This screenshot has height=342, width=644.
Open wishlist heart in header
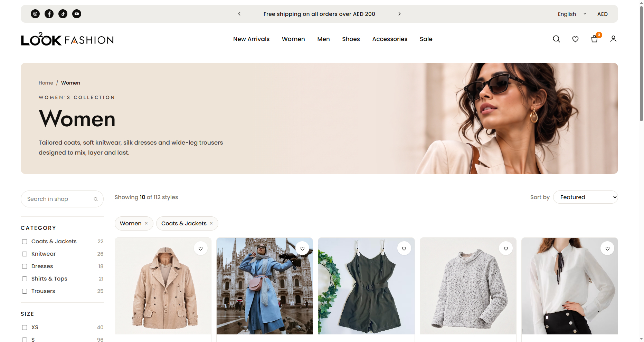(575, 39)
